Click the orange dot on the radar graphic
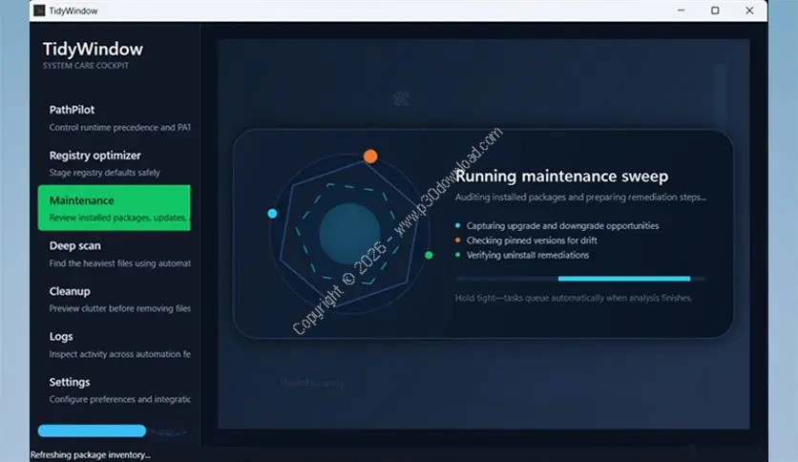Viewport: 798px width, 462px height. click(370, 156)
